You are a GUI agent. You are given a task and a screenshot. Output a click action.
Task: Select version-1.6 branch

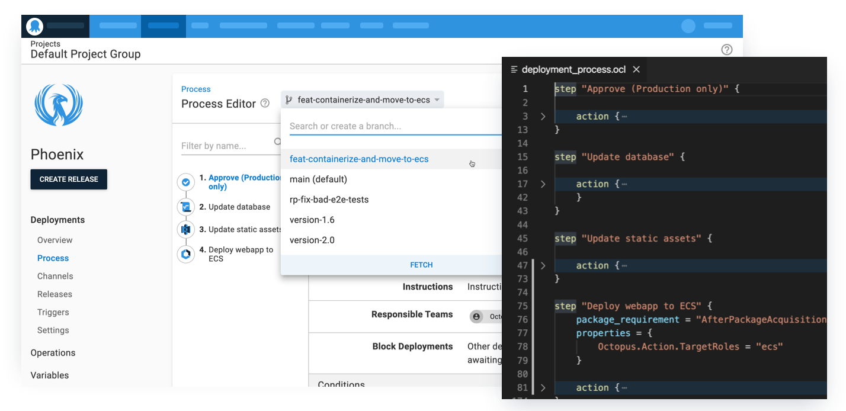(x=391, y=220)
